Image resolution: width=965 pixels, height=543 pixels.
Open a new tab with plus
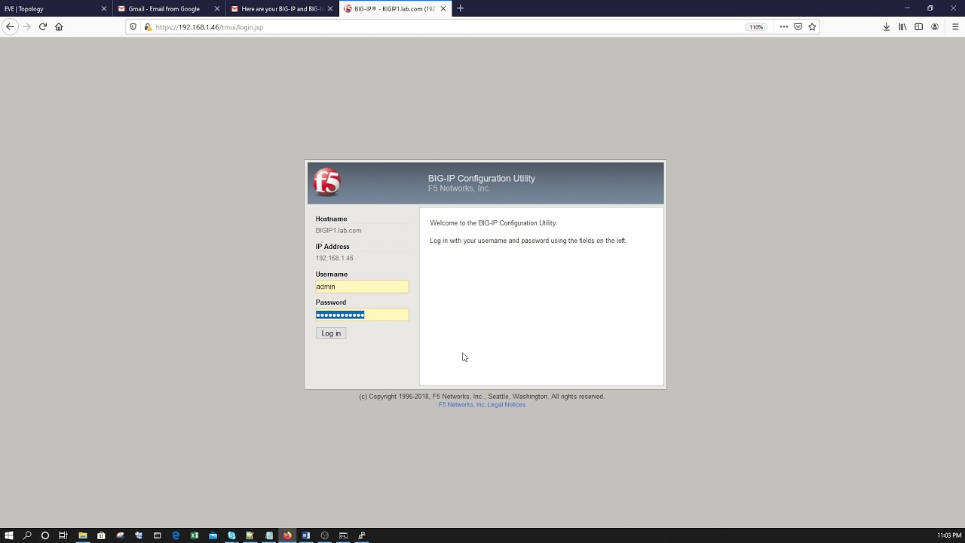point(461,8)
